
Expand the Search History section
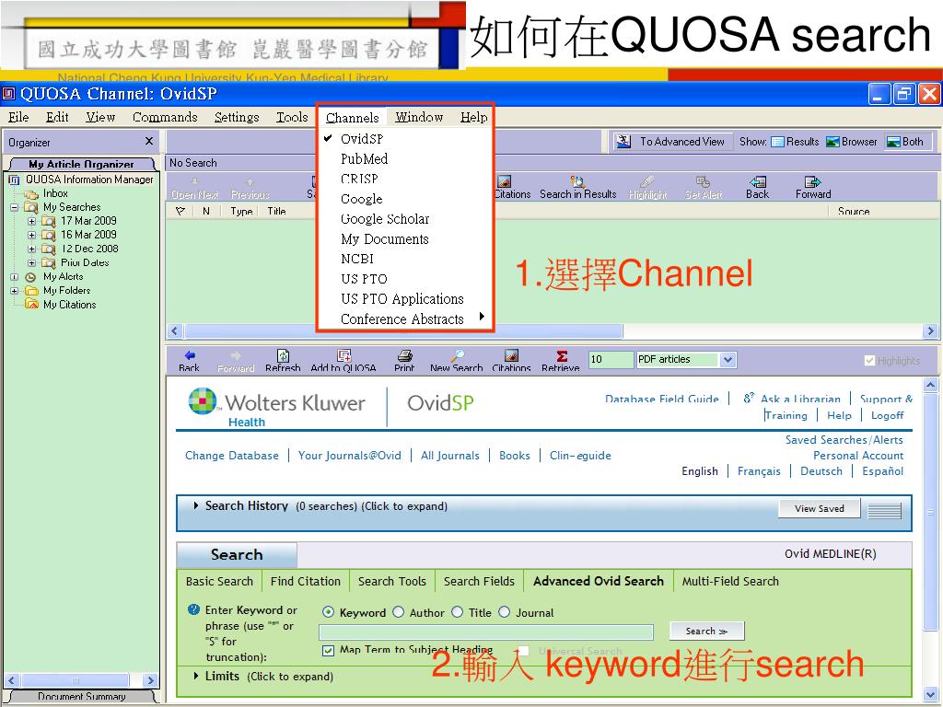tap(196, 506)
